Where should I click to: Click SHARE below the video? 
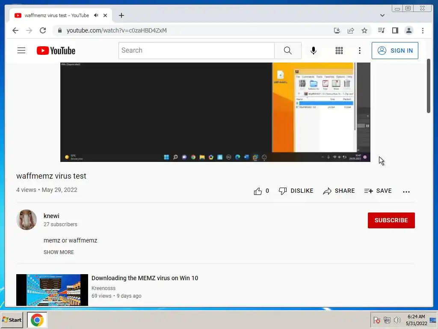(x=339, y=191)
